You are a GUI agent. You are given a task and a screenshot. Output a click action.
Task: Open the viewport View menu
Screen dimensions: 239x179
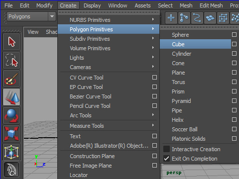[33, 32]
